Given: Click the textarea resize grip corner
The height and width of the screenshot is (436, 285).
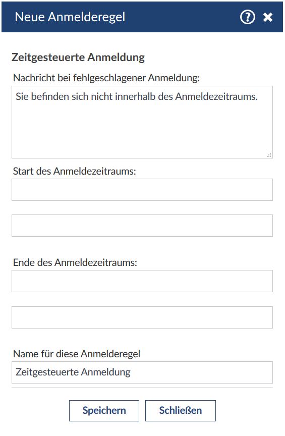Looking at the screenshot, I should tap(269, 155).
